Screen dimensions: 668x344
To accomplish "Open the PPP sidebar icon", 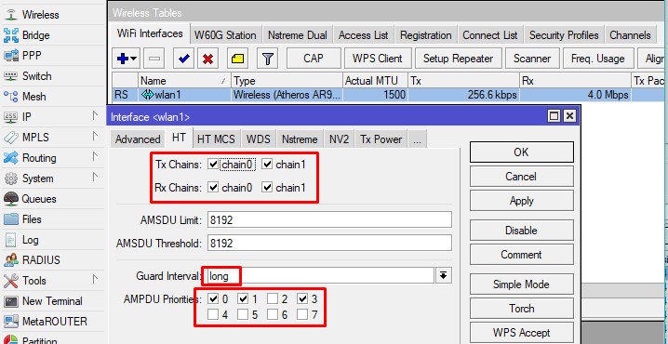I will tap(10, 56).
